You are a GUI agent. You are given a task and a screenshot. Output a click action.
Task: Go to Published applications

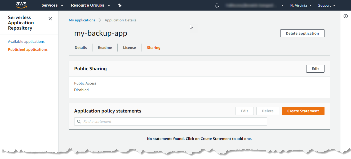28,49
